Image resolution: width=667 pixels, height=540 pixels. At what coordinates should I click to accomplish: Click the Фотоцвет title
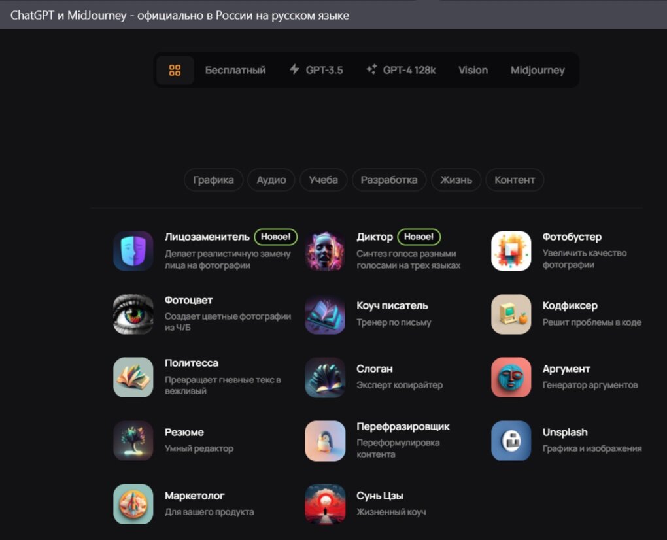pos(188,300)
